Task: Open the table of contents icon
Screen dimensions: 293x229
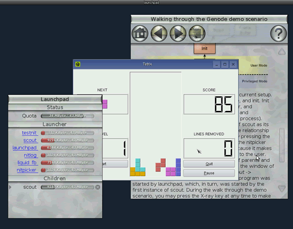Action: [197, 33]
